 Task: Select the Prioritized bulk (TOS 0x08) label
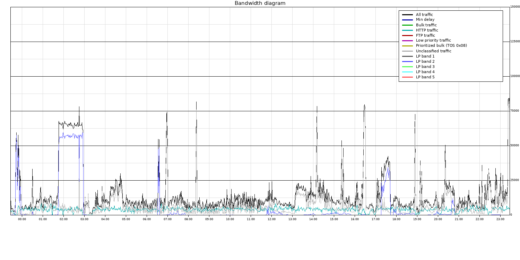[441, 46]
